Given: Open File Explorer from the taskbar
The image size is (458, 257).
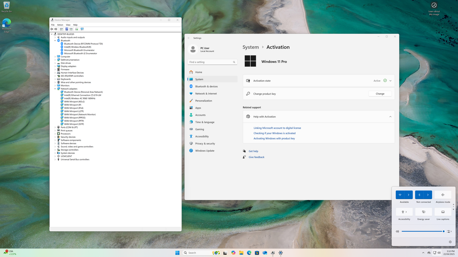Looking at the screenshot, I should [241, 253].
